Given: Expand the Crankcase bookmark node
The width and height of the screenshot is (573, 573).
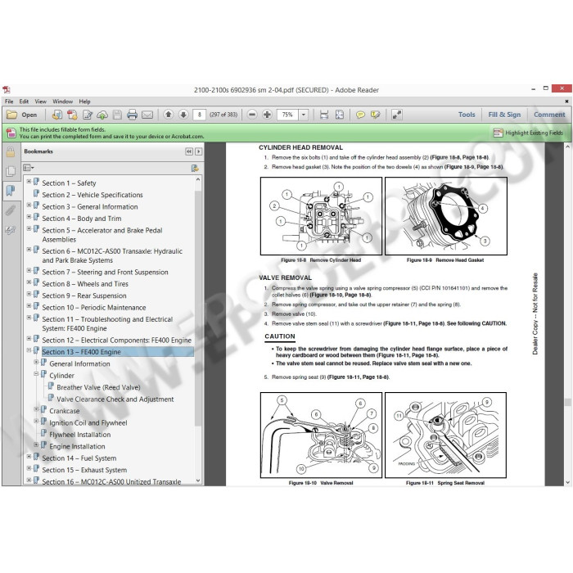Looking at the screenshot, I should (x=36, y=409).
